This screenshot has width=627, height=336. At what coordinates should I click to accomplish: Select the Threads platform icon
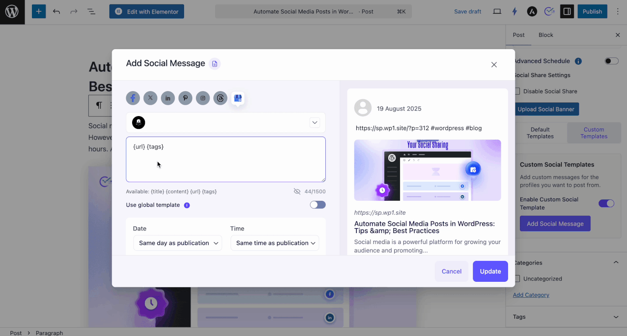[x=220, y=98]
